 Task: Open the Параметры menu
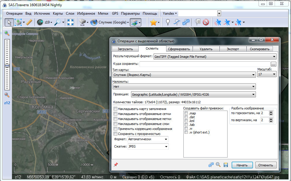130,13
